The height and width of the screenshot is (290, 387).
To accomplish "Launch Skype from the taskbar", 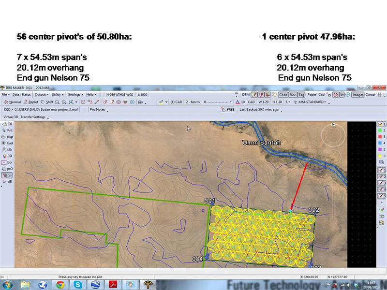I will 77,285.
